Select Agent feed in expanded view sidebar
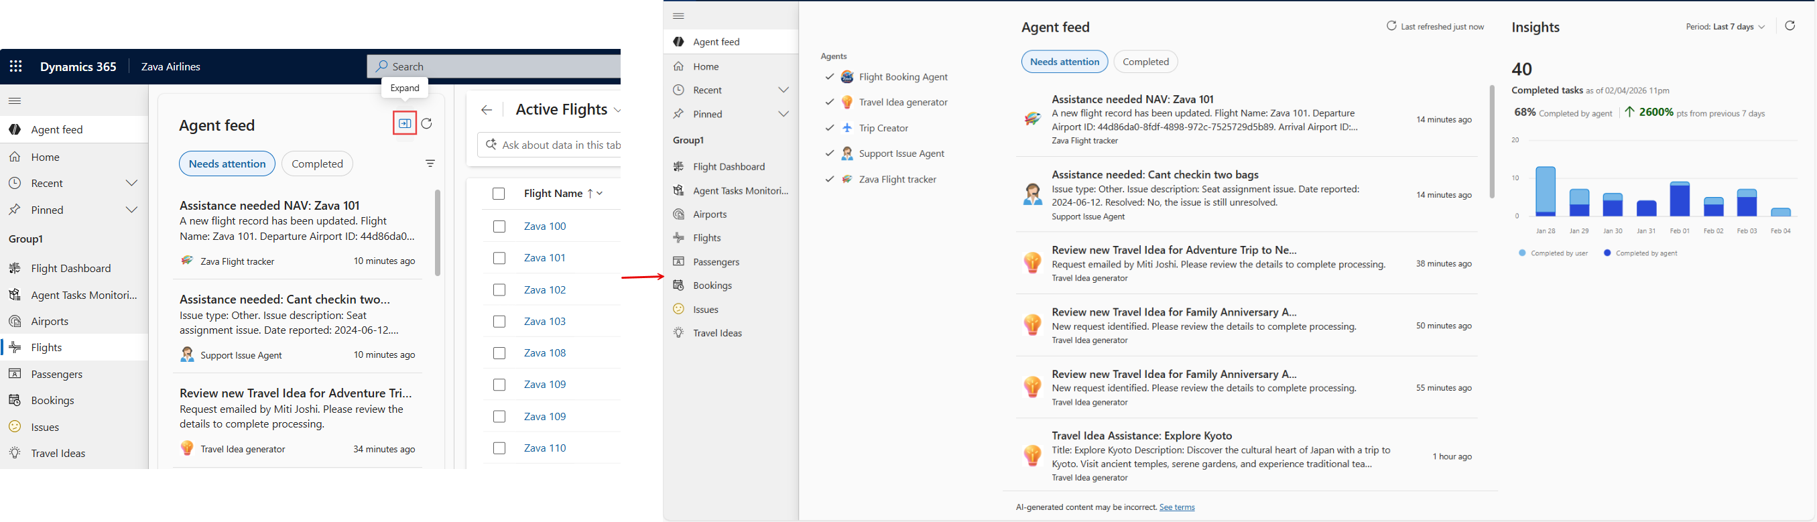 point(731,42)
